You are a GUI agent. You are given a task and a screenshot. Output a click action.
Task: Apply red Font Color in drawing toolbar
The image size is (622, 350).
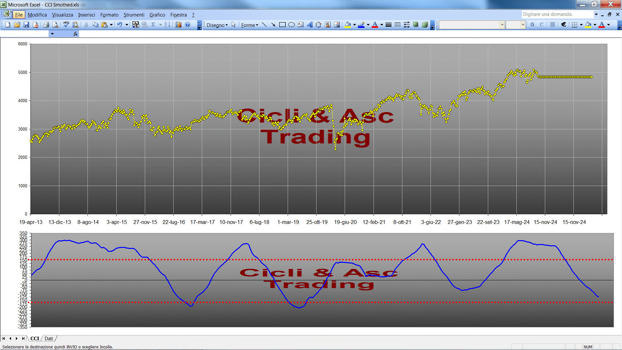(x=375, y=25)
